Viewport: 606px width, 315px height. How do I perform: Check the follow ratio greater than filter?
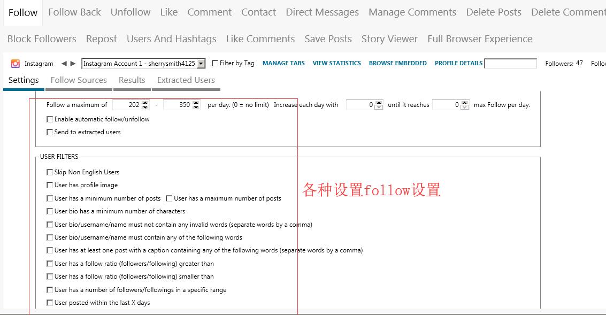(x=50, y=264)
